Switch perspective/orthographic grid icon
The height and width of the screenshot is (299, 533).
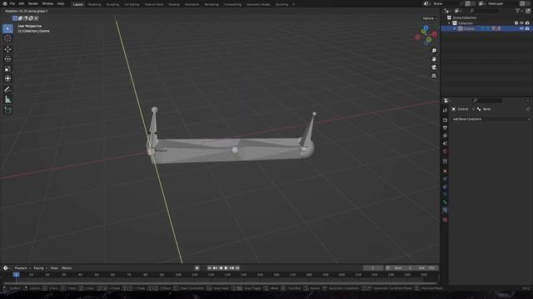coord(434,76)
